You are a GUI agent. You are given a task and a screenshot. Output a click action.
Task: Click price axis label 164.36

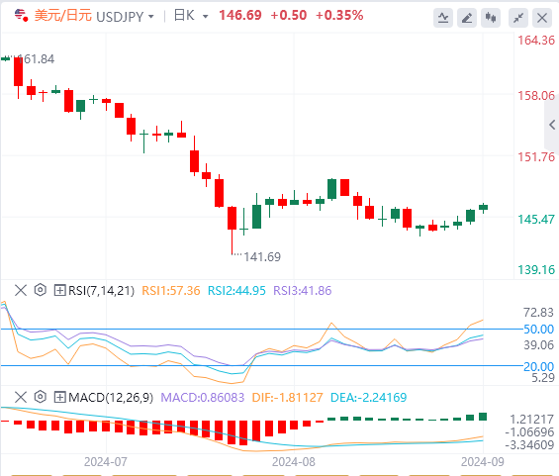pos(536,41)
